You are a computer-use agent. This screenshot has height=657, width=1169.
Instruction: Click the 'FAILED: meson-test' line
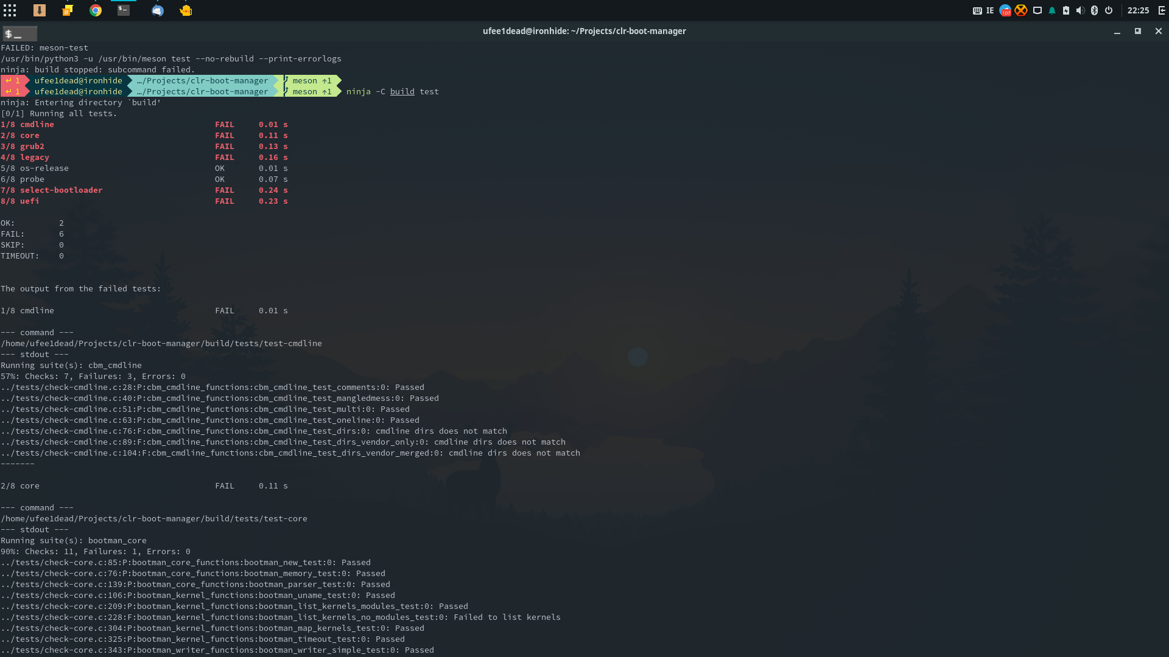(x=44, y=47)
